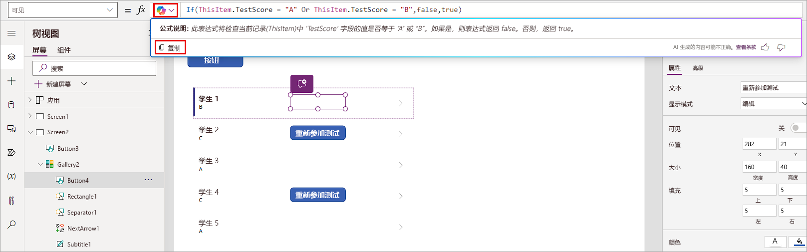
Task: Switch to the 高级 advanced tab
Action: (x=698, y=68)
